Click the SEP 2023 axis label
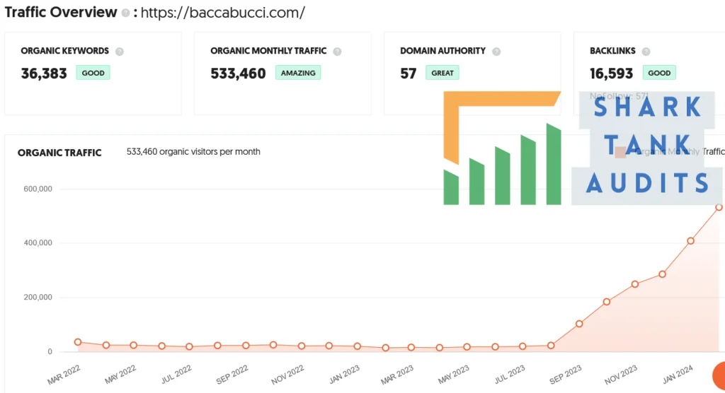Image resolution: width=725 pixels, height=393 pixels. pos(566,375)
